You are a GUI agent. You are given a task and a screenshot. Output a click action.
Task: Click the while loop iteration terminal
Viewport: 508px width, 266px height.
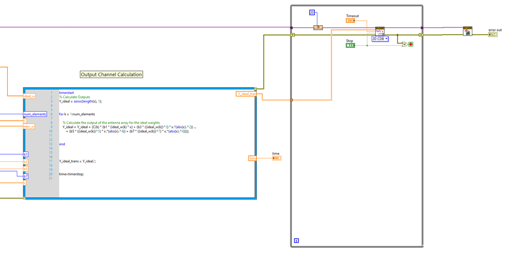pos(296,241)
